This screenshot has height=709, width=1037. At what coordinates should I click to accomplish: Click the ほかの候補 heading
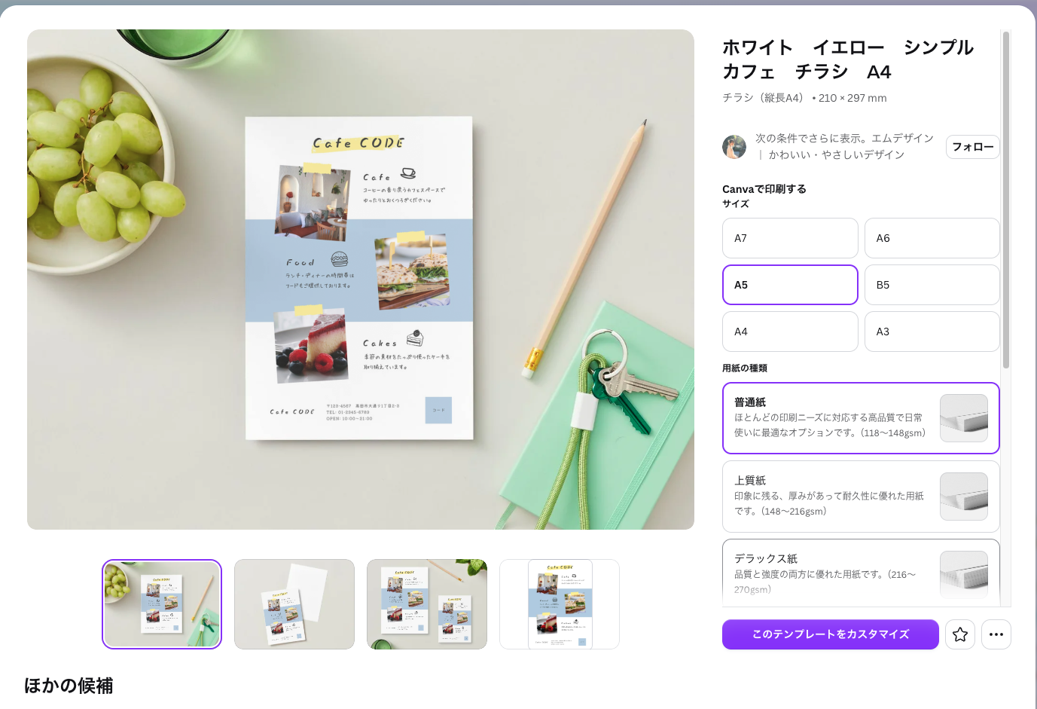coord(69,686)
